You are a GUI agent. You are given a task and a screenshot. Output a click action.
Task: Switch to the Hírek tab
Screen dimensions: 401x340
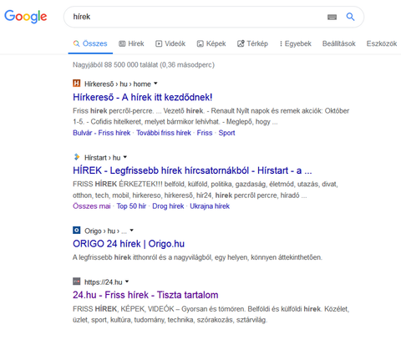pos(131,43)
